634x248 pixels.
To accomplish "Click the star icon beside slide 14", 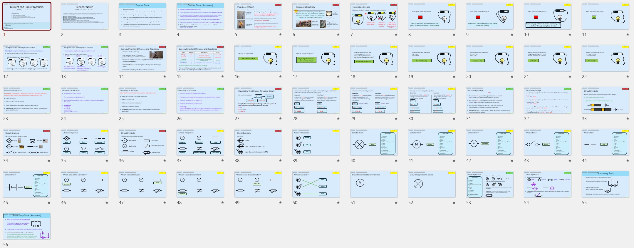I will (164, 77).
